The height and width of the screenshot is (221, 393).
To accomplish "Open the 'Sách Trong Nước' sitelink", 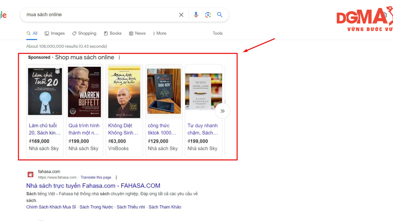I will click(x=96, y=207).
